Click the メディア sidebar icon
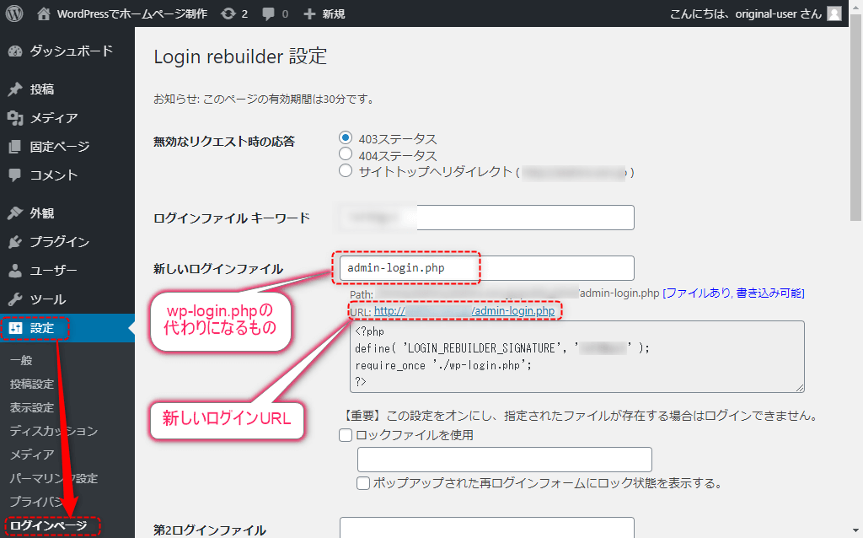 (x=15, y=118)
